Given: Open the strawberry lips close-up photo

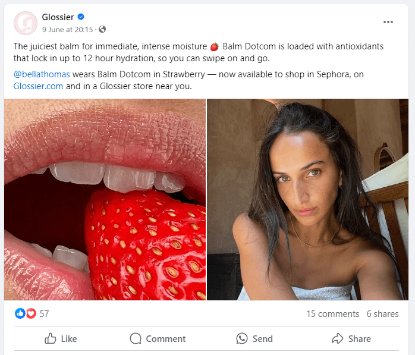Looking at the screenshot, I should coord(105,199).
